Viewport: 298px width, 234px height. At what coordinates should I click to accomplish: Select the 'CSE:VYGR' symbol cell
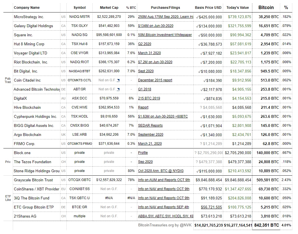point(79,53)
